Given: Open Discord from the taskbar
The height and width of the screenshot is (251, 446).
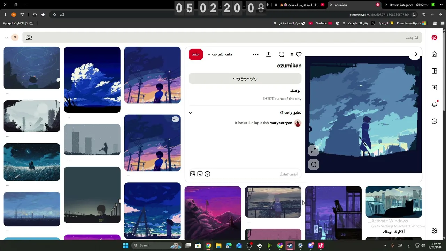Looking at the screenshot, I should point(310,245).
